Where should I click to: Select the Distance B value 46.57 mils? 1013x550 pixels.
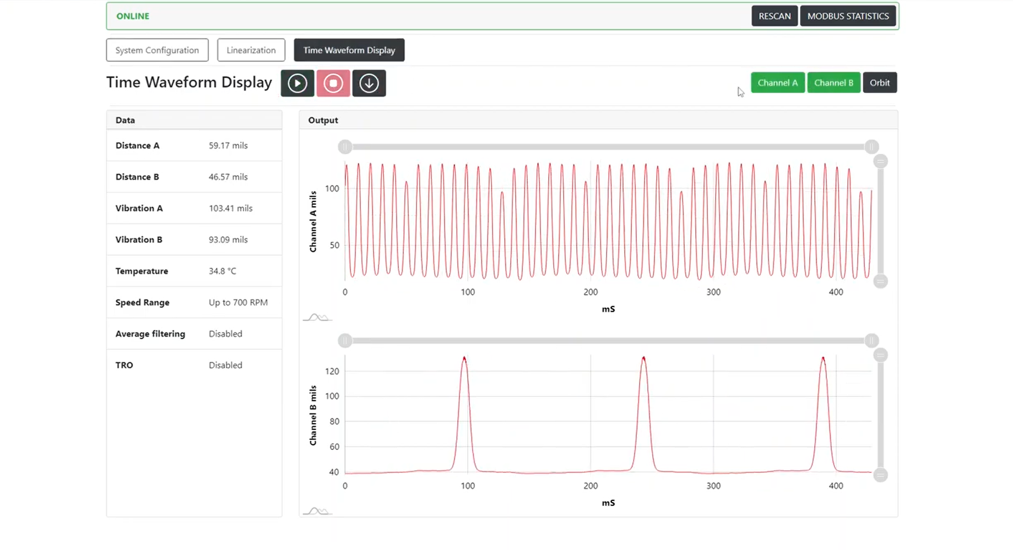[x=228, y=177]
